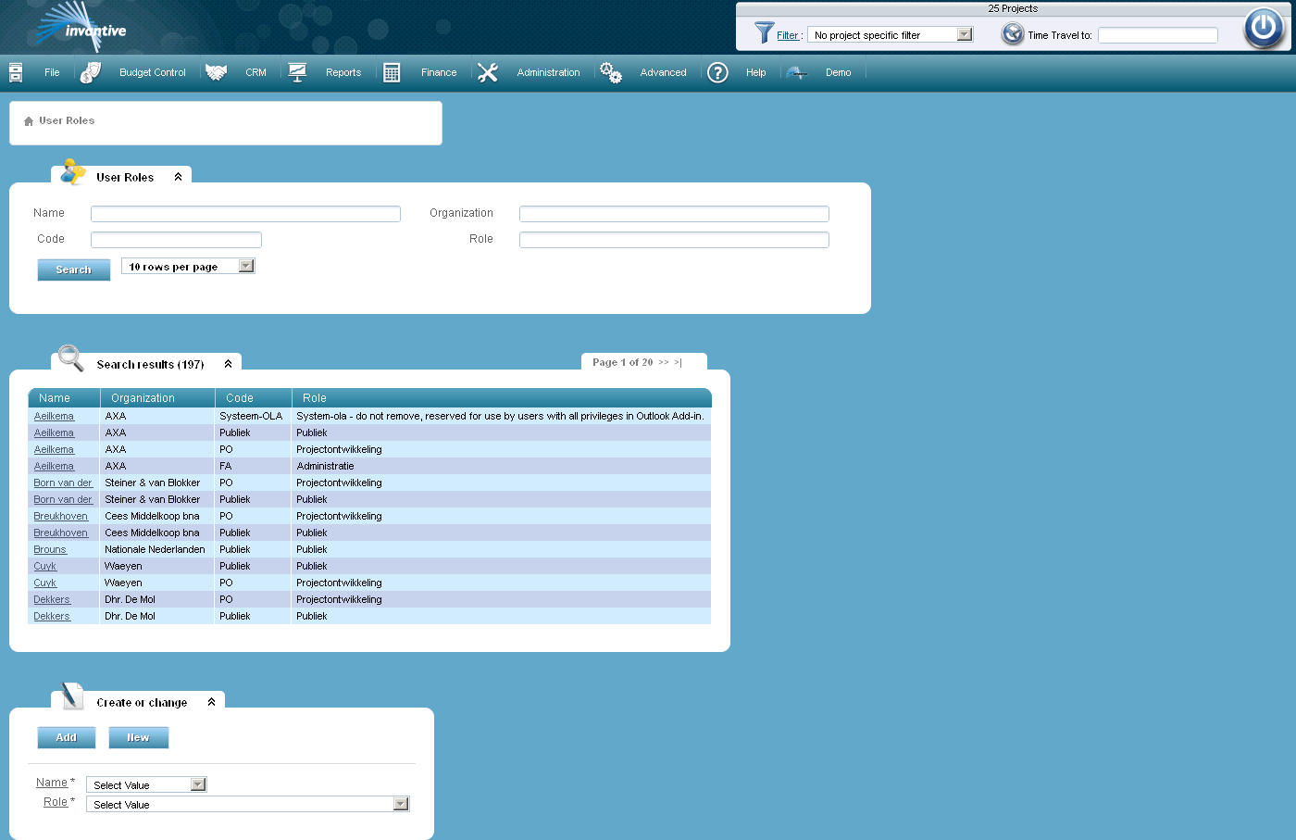Open Aeilkema link in Systeem-OLA row
1296x840 pixels.
[54, 416]
